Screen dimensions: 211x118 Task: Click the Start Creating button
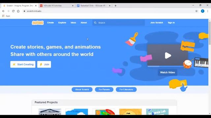click(x=23, y=64)
